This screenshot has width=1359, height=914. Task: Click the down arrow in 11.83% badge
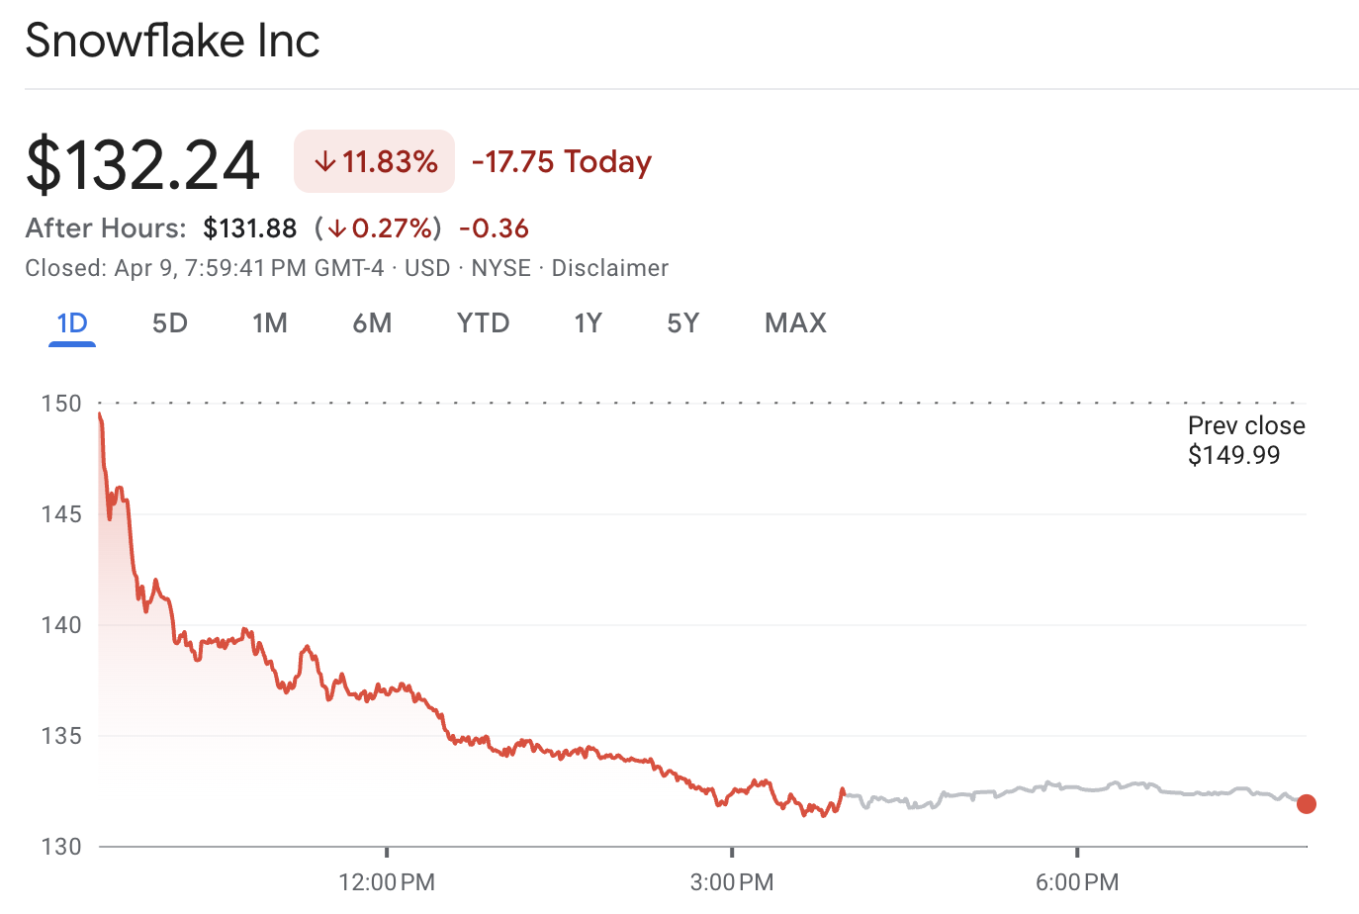pyautogui.click(x=325, y=162)
